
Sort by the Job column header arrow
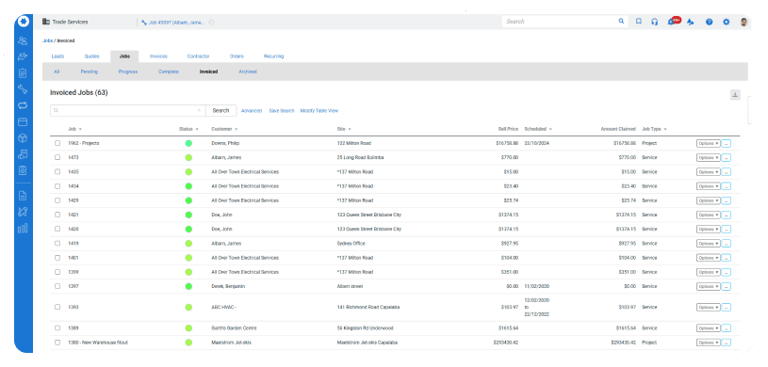click(x=80, y=129)
